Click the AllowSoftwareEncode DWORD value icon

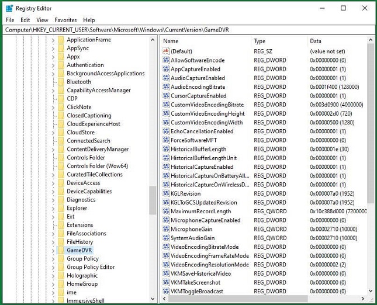166,60
